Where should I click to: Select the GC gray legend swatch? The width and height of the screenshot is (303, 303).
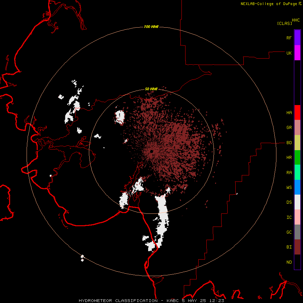pyautogui.click(x=297, y=232)
